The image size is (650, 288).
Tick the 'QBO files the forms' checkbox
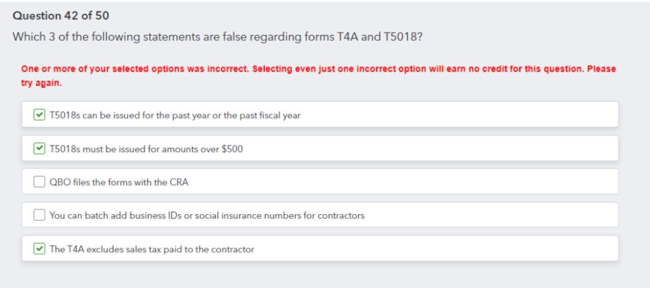[39, 182]
